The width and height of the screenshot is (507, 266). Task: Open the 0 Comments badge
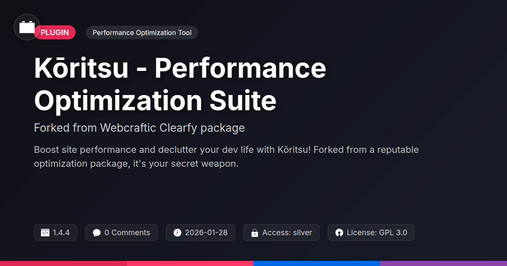point(121,233)
